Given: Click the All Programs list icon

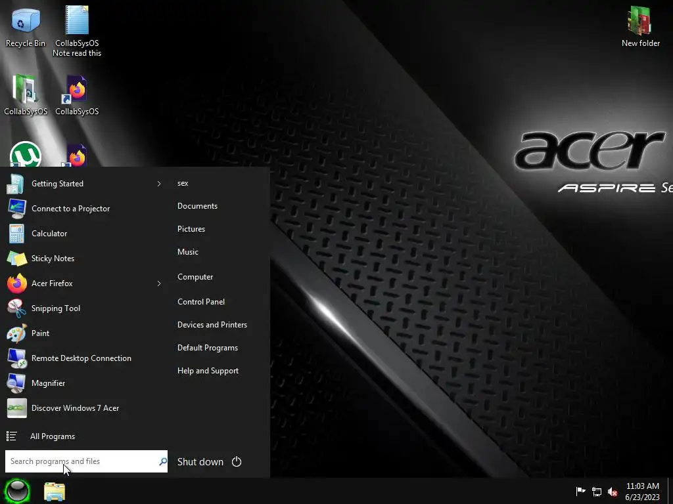Looking at the screenshot, I should (12, 436).
